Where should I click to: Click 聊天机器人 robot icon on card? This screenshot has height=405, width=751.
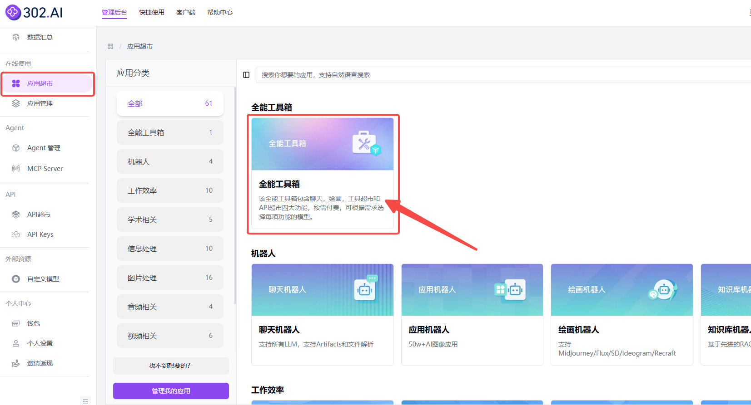tap(366, 288)
